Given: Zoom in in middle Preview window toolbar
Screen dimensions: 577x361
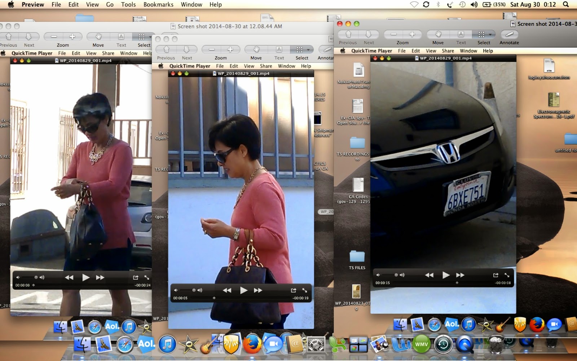Looking at the screenshot, I should 230,49.
